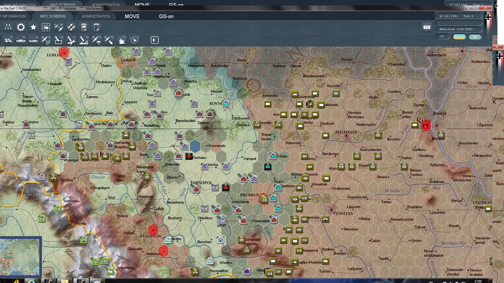Select the red Stanislav city hex
The width and height of the screenshot is (504, 283).
tap(153, 230)
